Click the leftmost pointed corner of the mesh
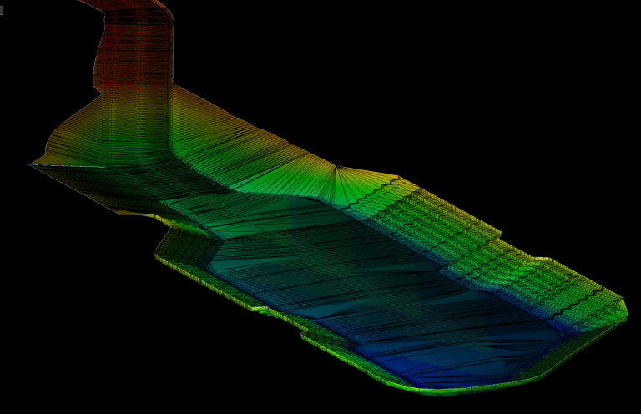This screenshot has width=641, height=414. pyautogui.click(x=33, y=164)
